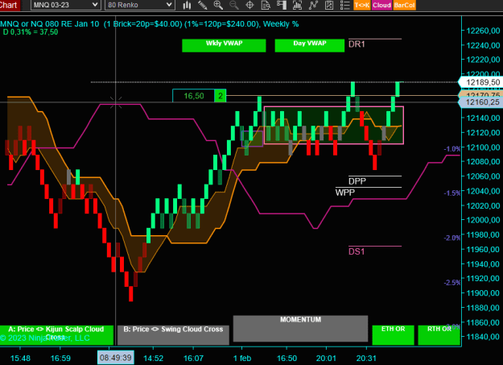The image size is (503, 365).
Task: Click the ETH OR green button
Action: point(393,335)
